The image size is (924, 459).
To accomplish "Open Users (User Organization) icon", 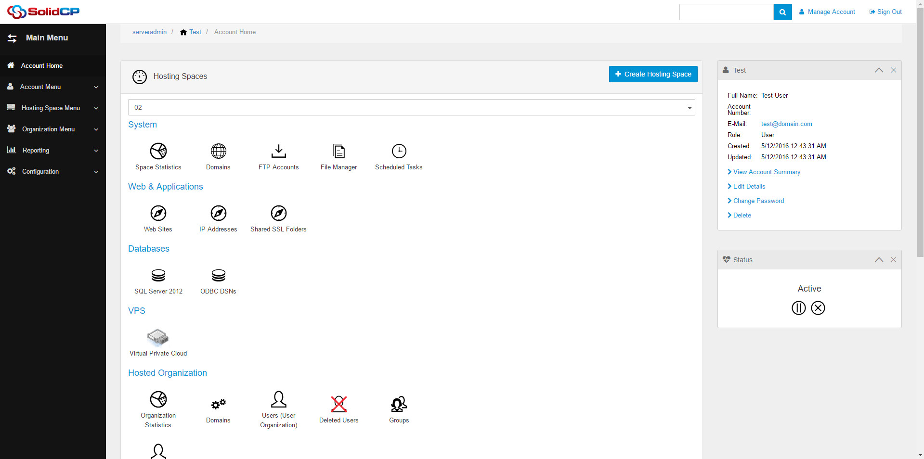I will pyautogui.click(x=278, y=399).
